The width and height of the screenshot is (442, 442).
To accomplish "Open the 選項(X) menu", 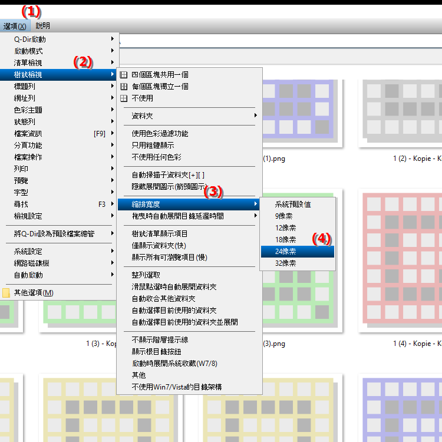I will [x=15, y=26].
